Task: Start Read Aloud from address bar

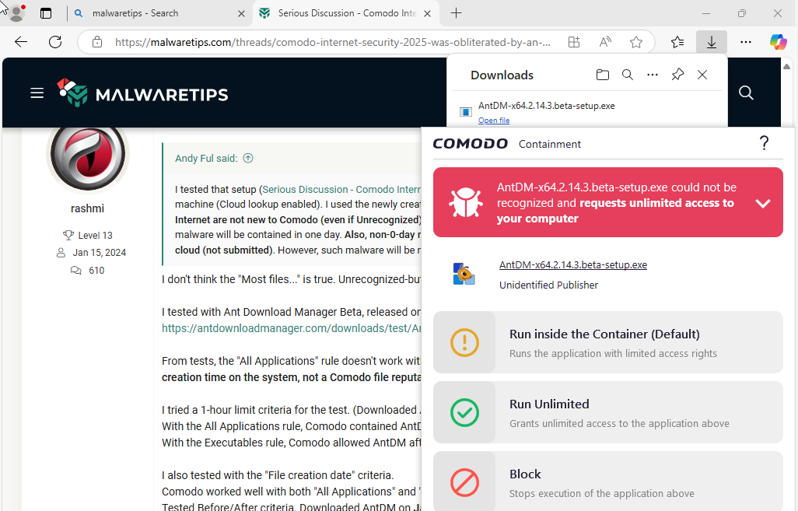Action: tap(605, 42)
